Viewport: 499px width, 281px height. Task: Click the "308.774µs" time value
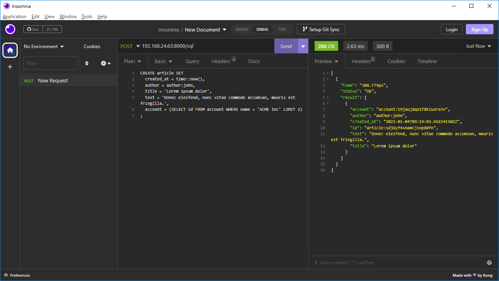[x=373, y=85]
